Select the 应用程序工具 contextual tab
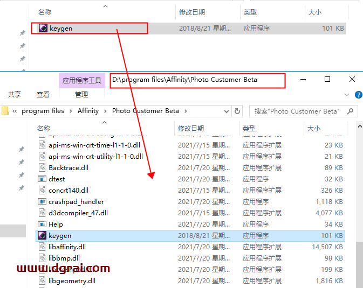 click(82, 80)
